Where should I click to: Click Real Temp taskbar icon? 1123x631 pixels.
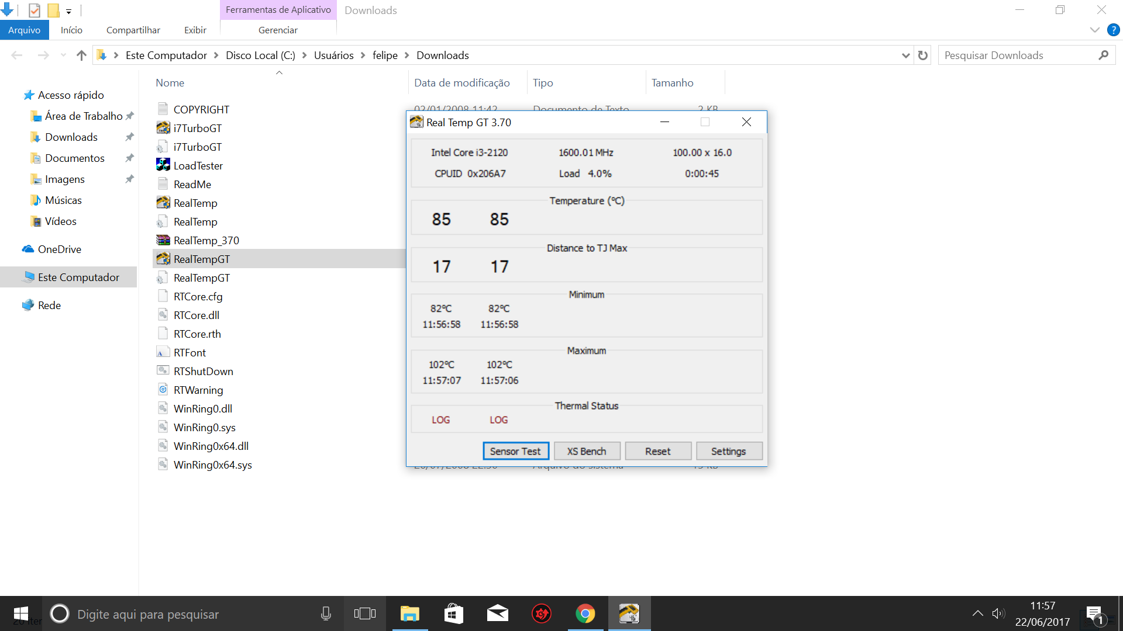click(629, 613)
